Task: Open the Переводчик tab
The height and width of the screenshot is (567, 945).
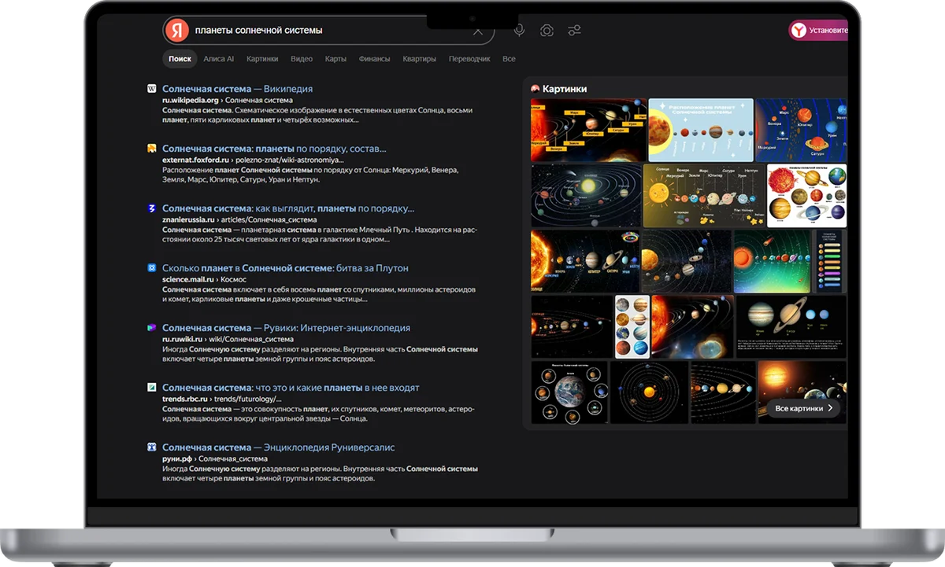Action: [x=469, y=59]
